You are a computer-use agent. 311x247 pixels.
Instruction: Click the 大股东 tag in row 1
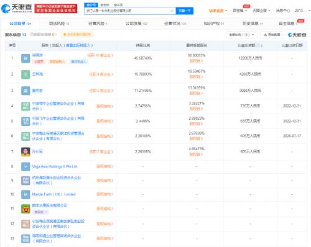[x=39, y=61]
